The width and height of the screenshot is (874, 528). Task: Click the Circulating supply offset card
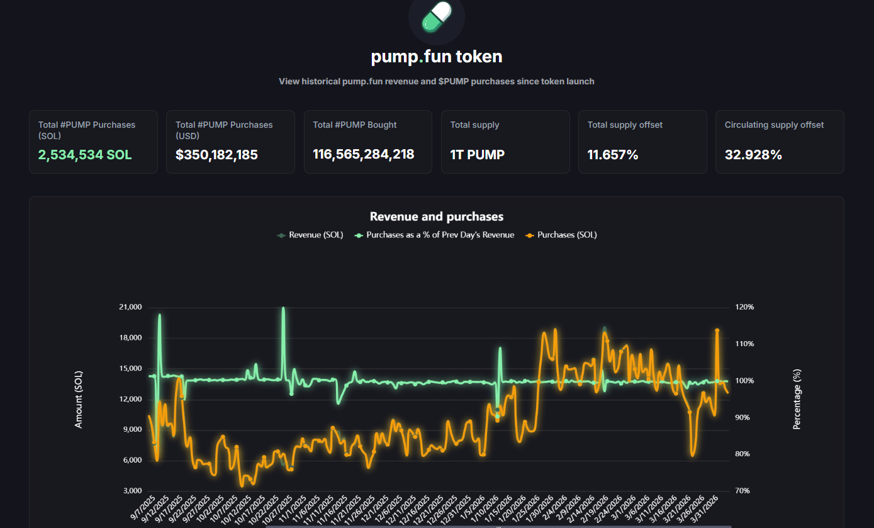tap(779, 142)
